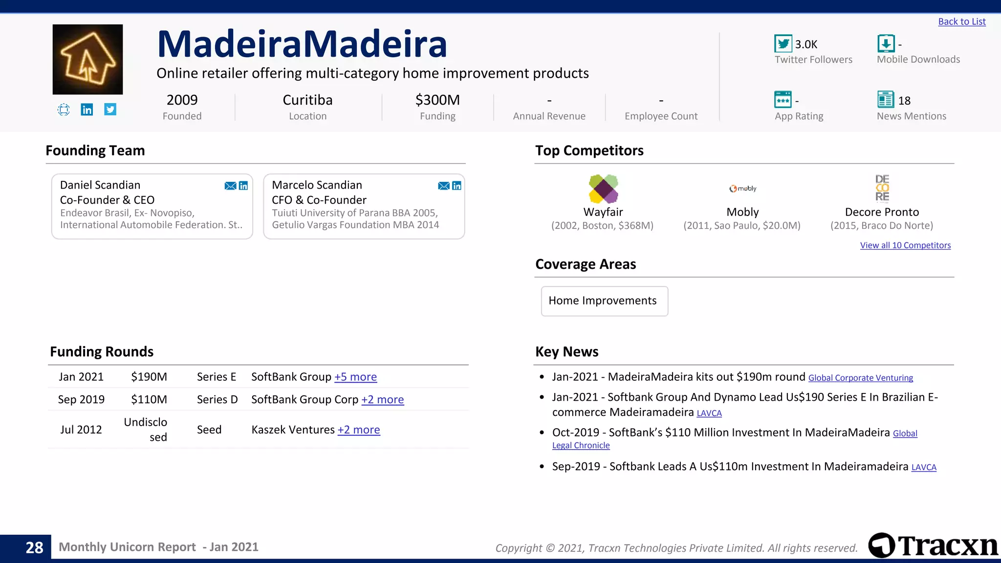Click the Decore Pronto competitor logo

pyautogui.click(x=882, y=189)
